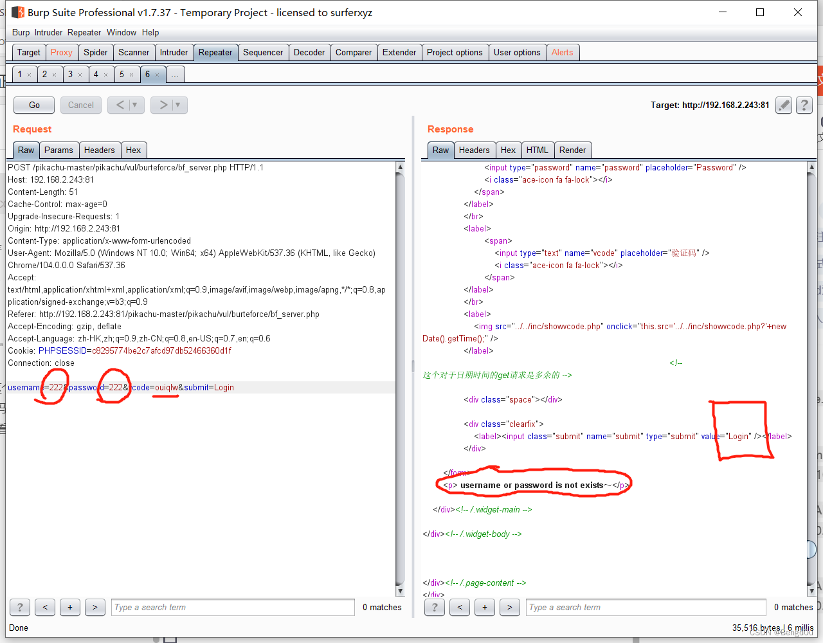Open the back history dropdown arrow
823x643 pixels.
135,105
